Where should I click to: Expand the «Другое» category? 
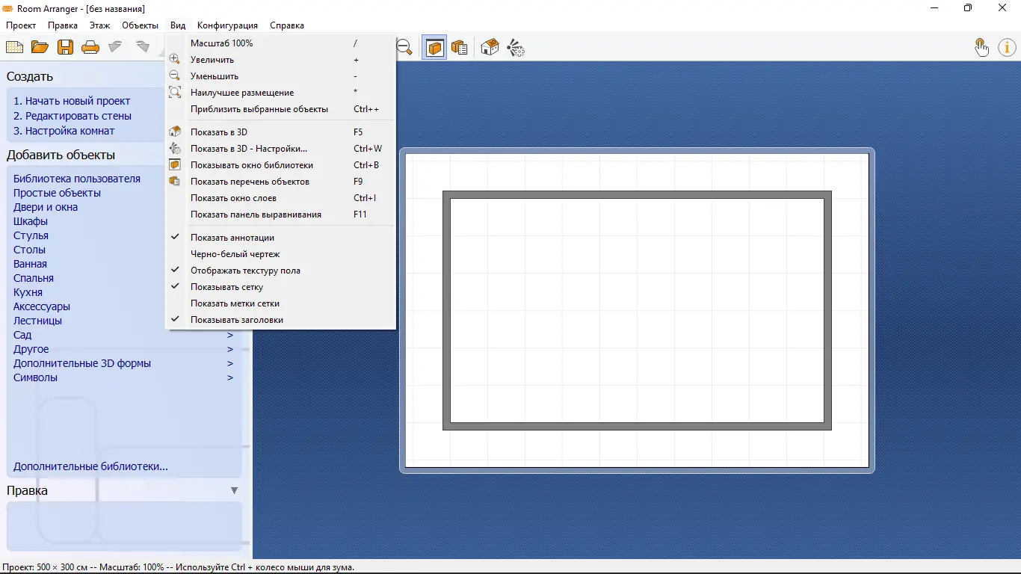point(230,349)
